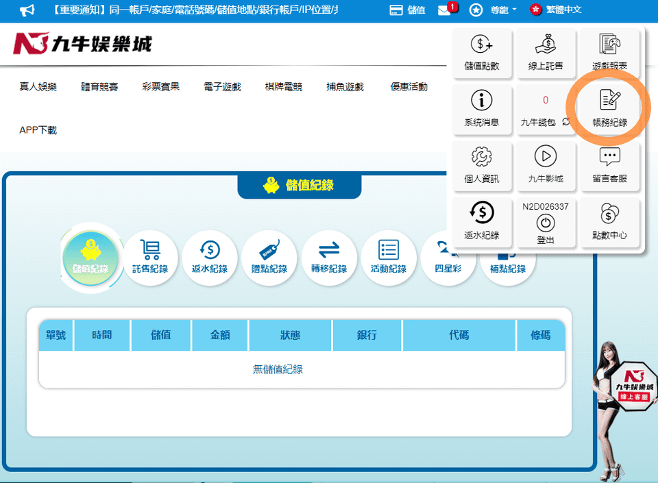Click the 儲值 button in the top bar

[x=407, y=10]
